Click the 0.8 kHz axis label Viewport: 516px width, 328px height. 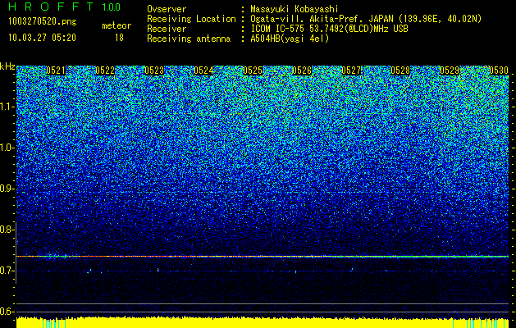[7, 230]
